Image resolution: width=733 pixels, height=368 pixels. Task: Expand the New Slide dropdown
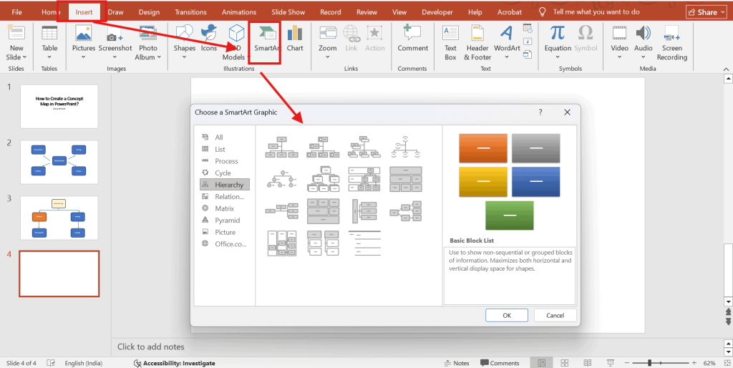pos(16,57)
